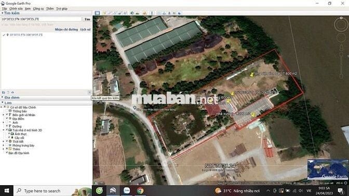This screenshot has height=196, width=349.
Task: Open the notification center icon
Action: point(341,190)
